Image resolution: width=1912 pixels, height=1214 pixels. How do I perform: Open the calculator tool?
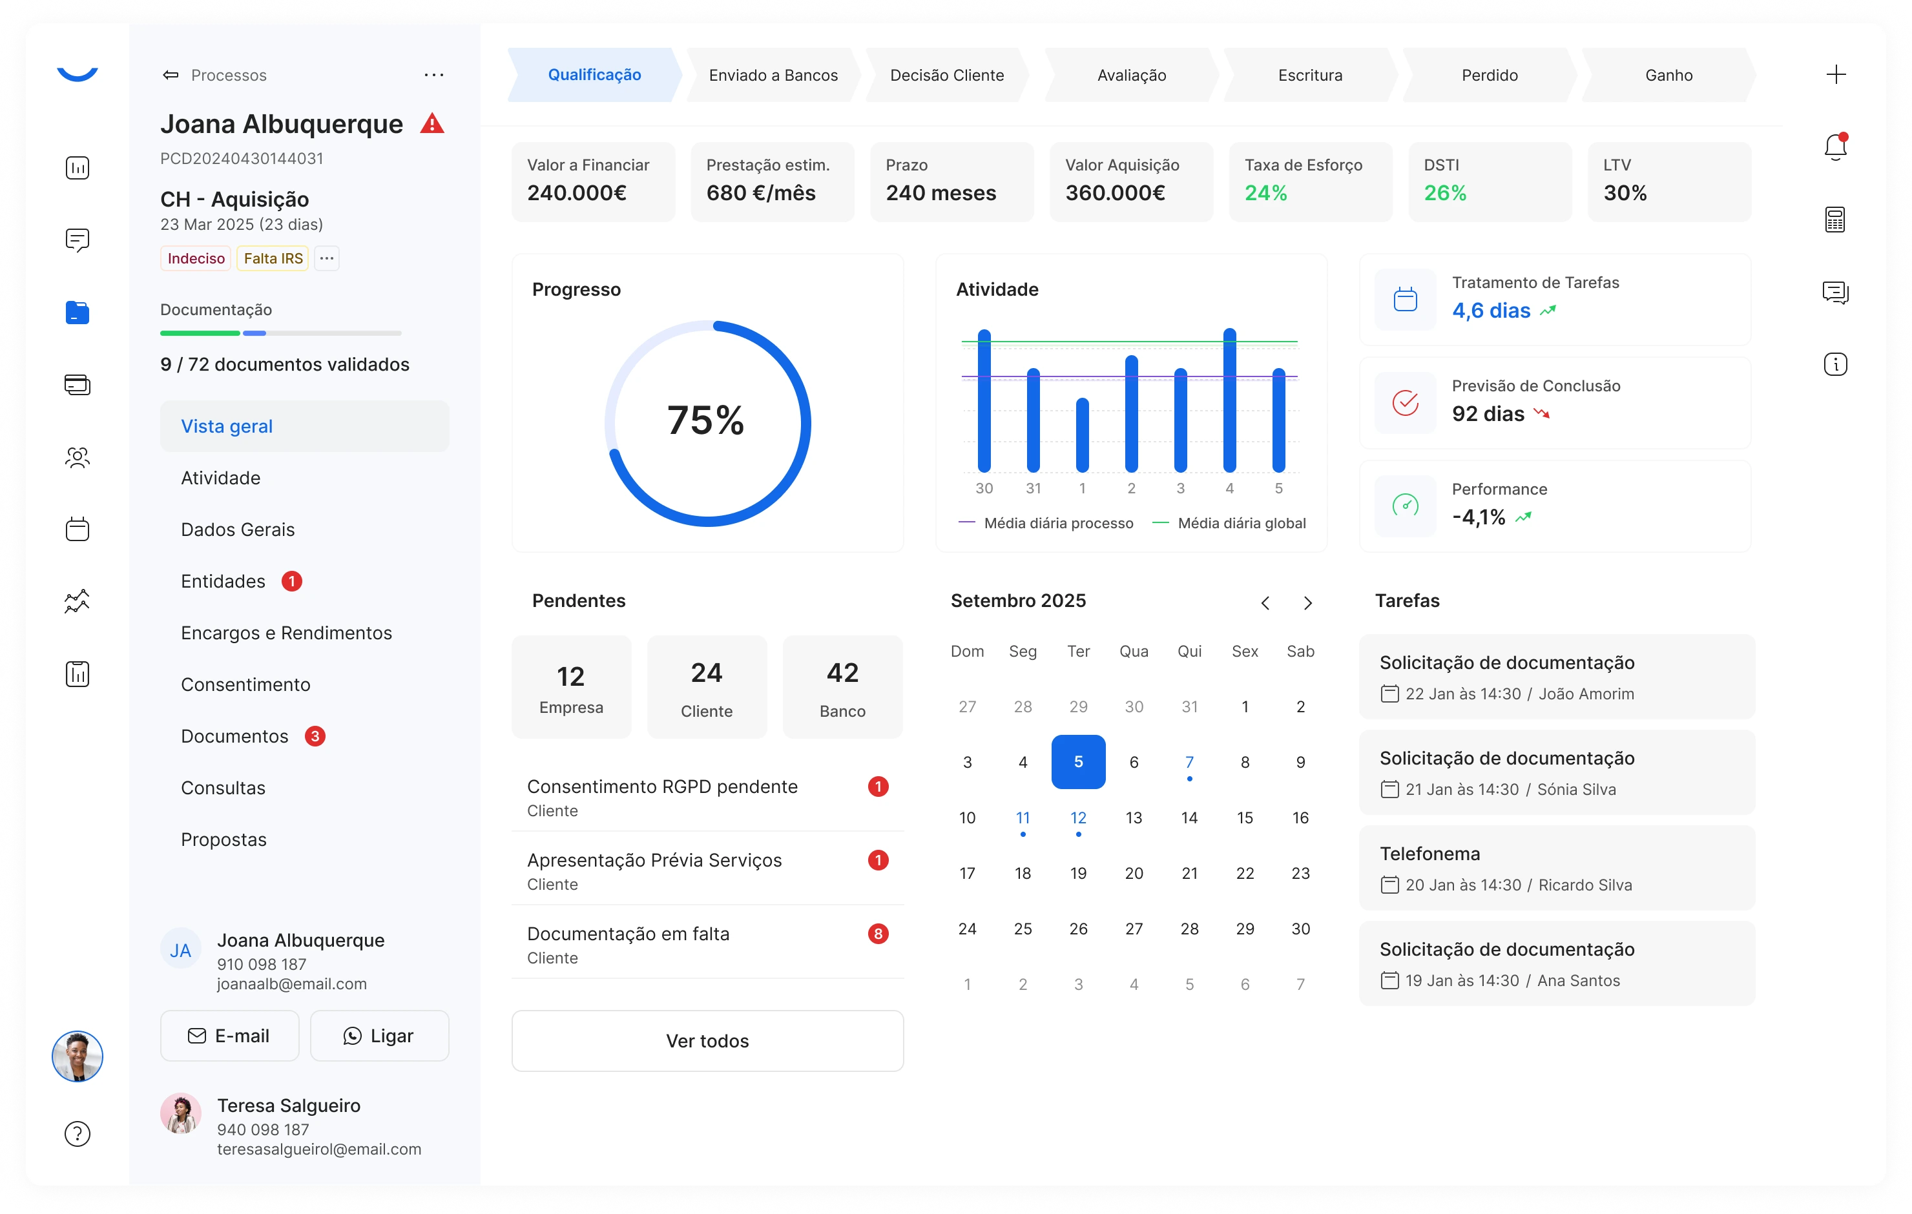(1835, 219)
